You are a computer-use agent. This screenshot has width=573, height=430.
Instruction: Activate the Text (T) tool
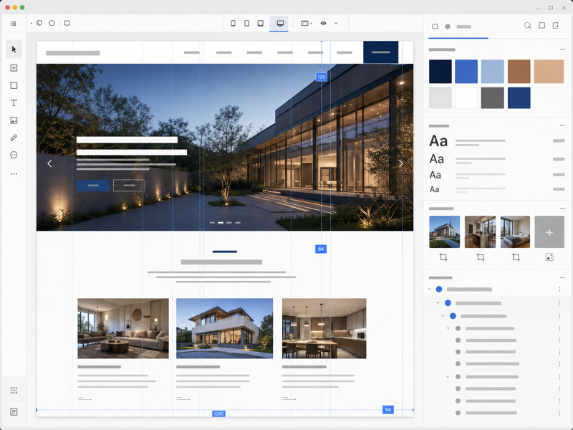pos(14,103)
